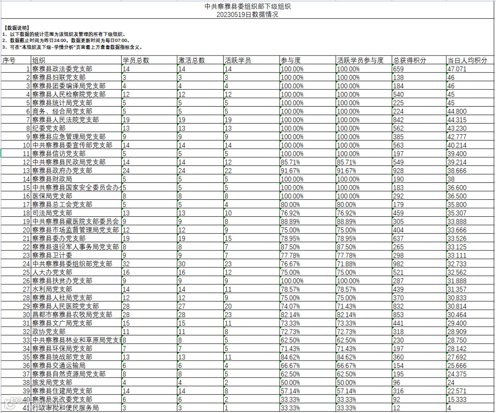Click the cell 察雅县人民医院党支部
Screen dimensions: 496x413
[76, 306]
